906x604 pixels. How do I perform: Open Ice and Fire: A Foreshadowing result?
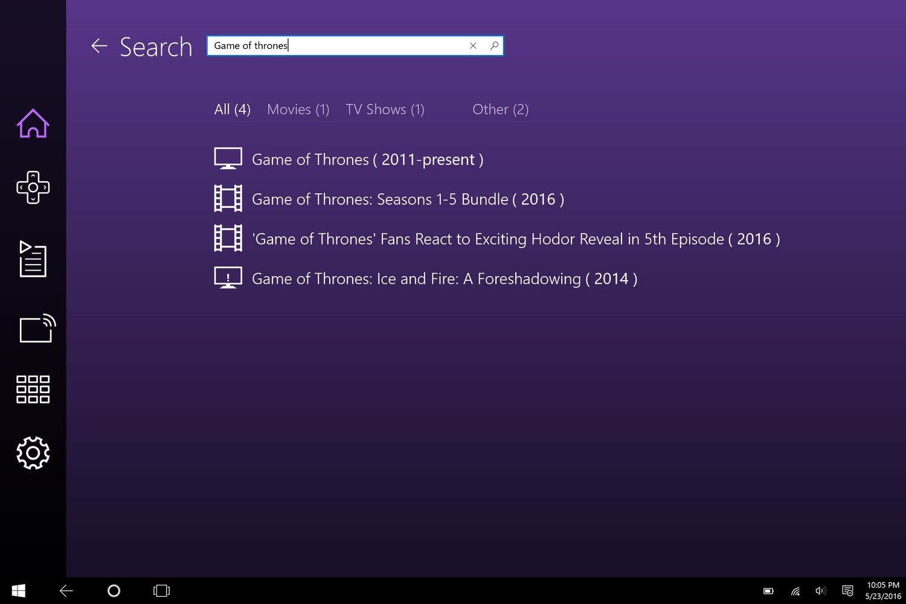pos(445,279)
